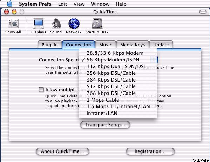Open the System Prefs menu

pos(35,4)
